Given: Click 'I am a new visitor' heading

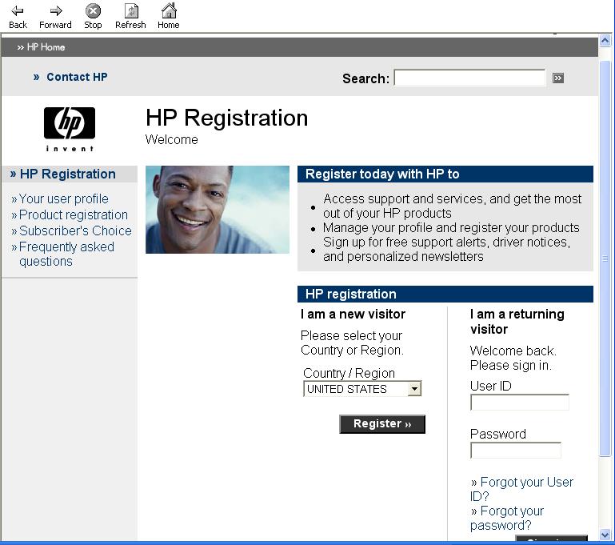Looking at the screenshot, I should pos(353,315).
